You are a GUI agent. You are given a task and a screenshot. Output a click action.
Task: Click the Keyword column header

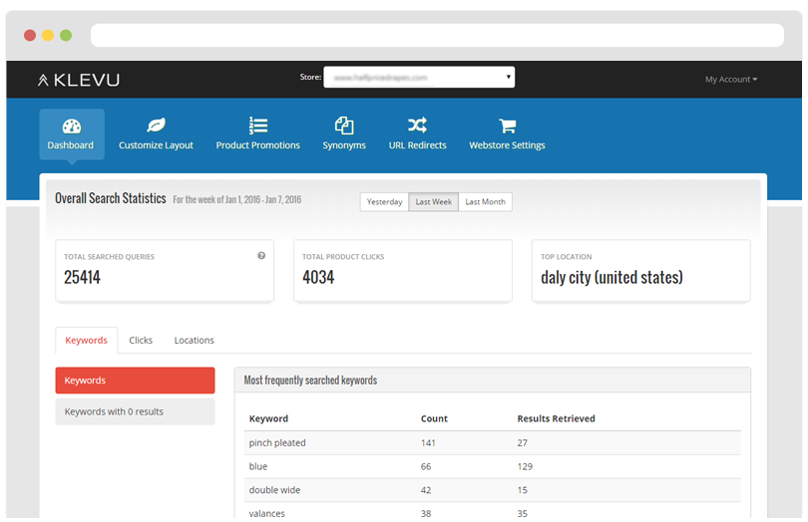click(x=268, y=418)
